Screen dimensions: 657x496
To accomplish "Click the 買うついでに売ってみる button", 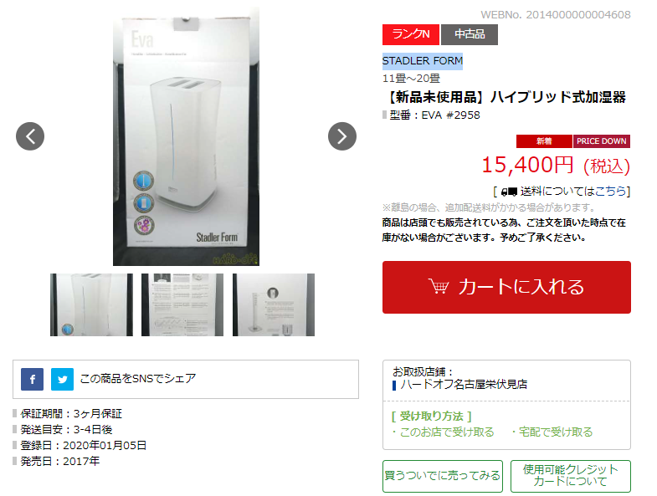I will (x=443, y=476).
